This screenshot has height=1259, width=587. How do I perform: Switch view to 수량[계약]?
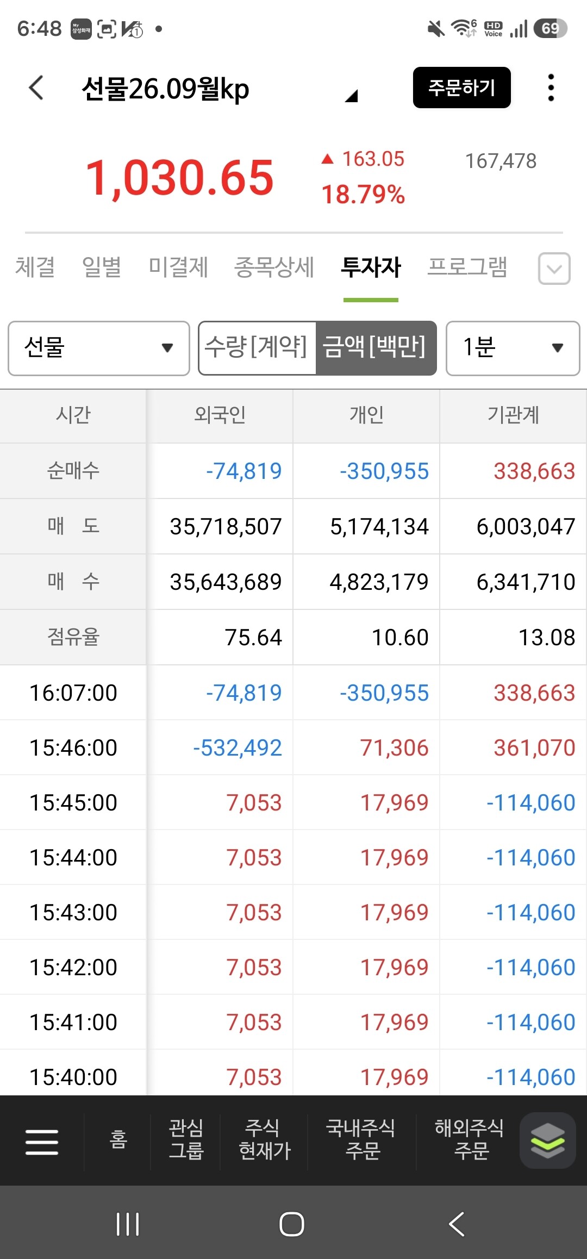point(257,348)
